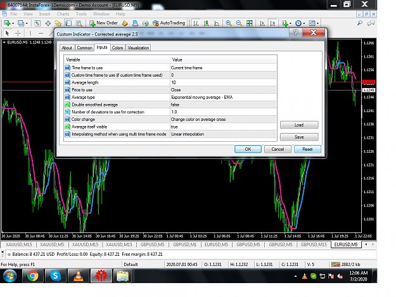Select the horizontal line drawing tool

tap(41, 33)
